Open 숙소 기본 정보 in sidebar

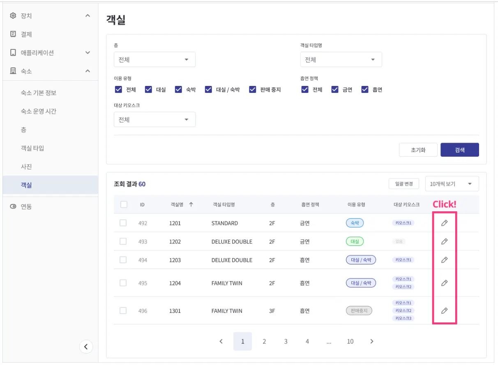coord(50,93)
